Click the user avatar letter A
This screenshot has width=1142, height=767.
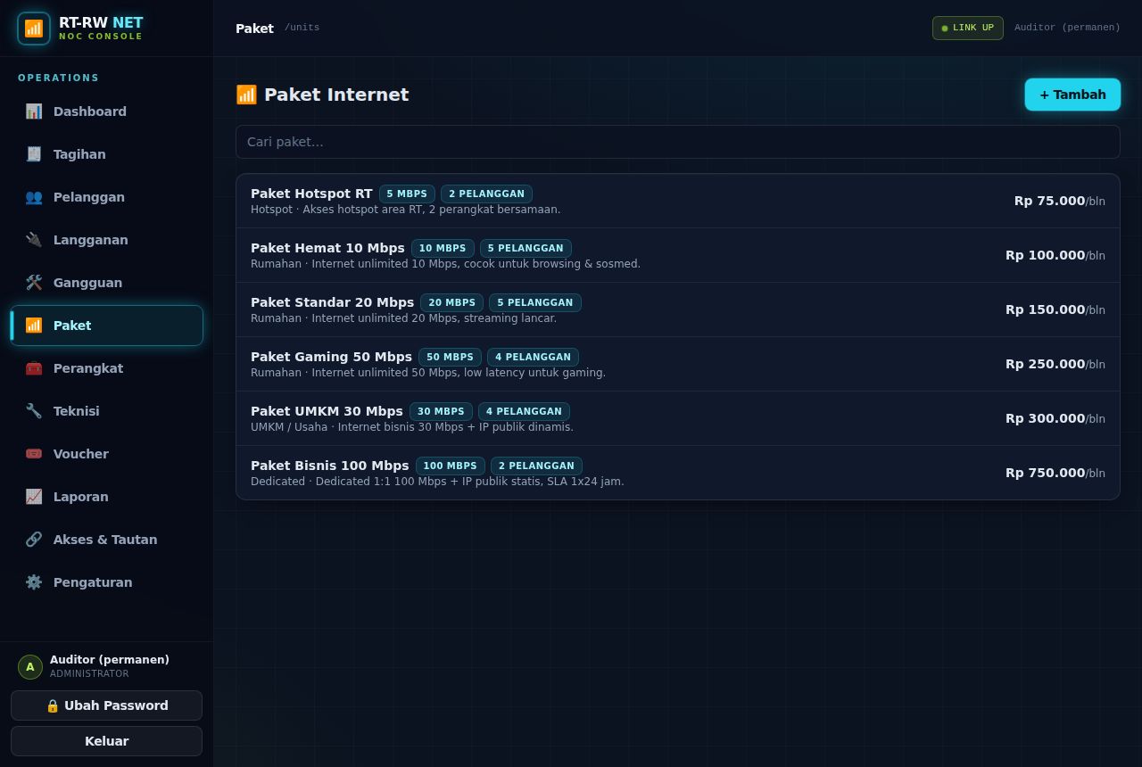30,667
